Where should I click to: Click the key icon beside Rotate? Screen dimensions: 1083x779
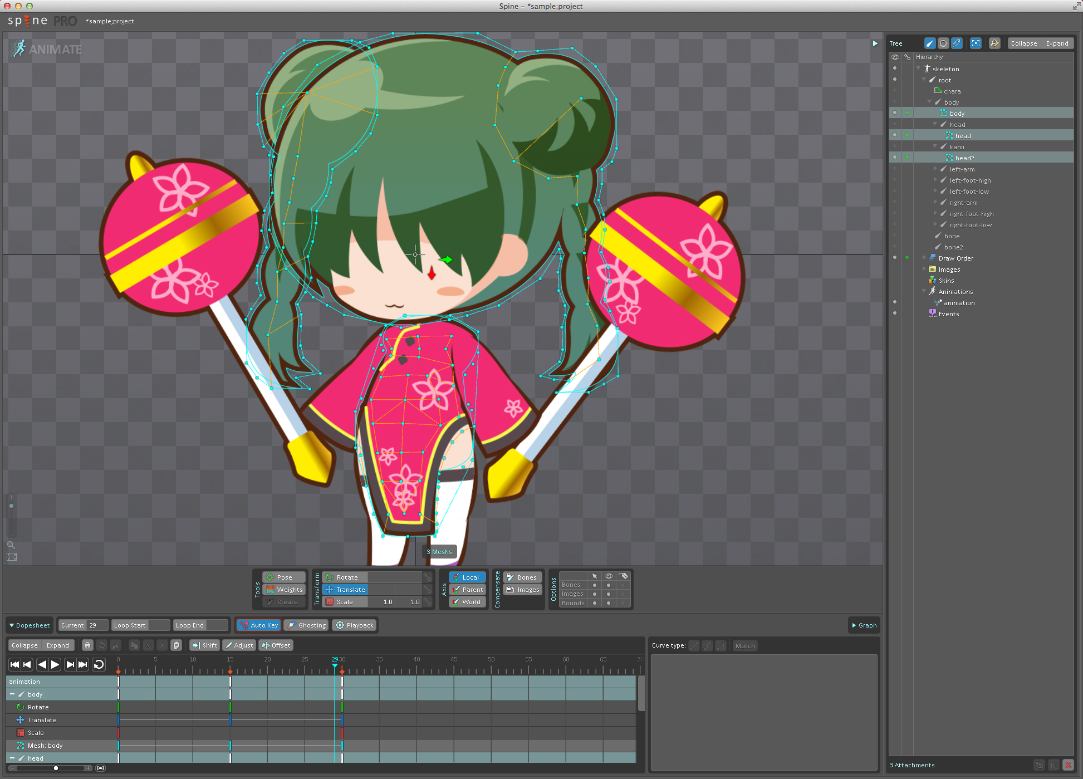[427, 577]
